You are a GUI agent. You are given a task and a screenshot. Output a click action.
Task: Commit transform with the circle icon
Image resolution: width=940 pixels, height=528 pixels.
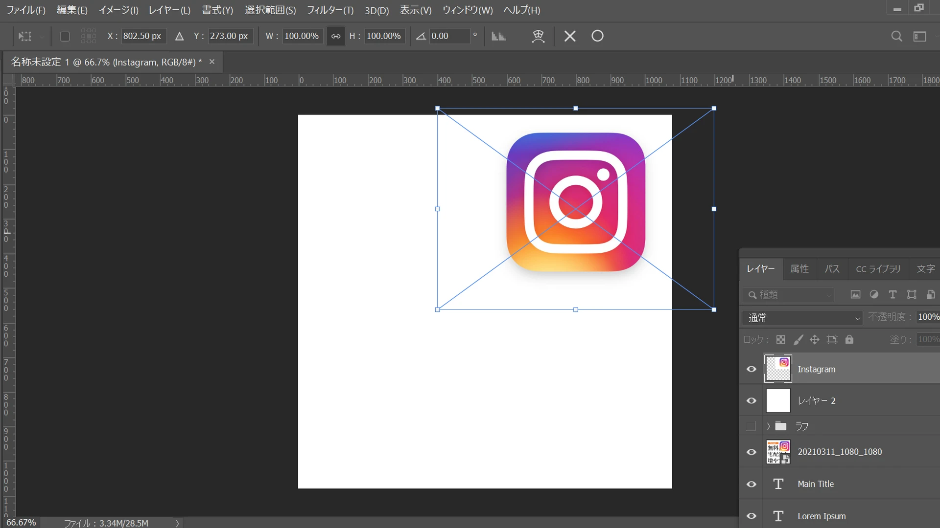597,36
